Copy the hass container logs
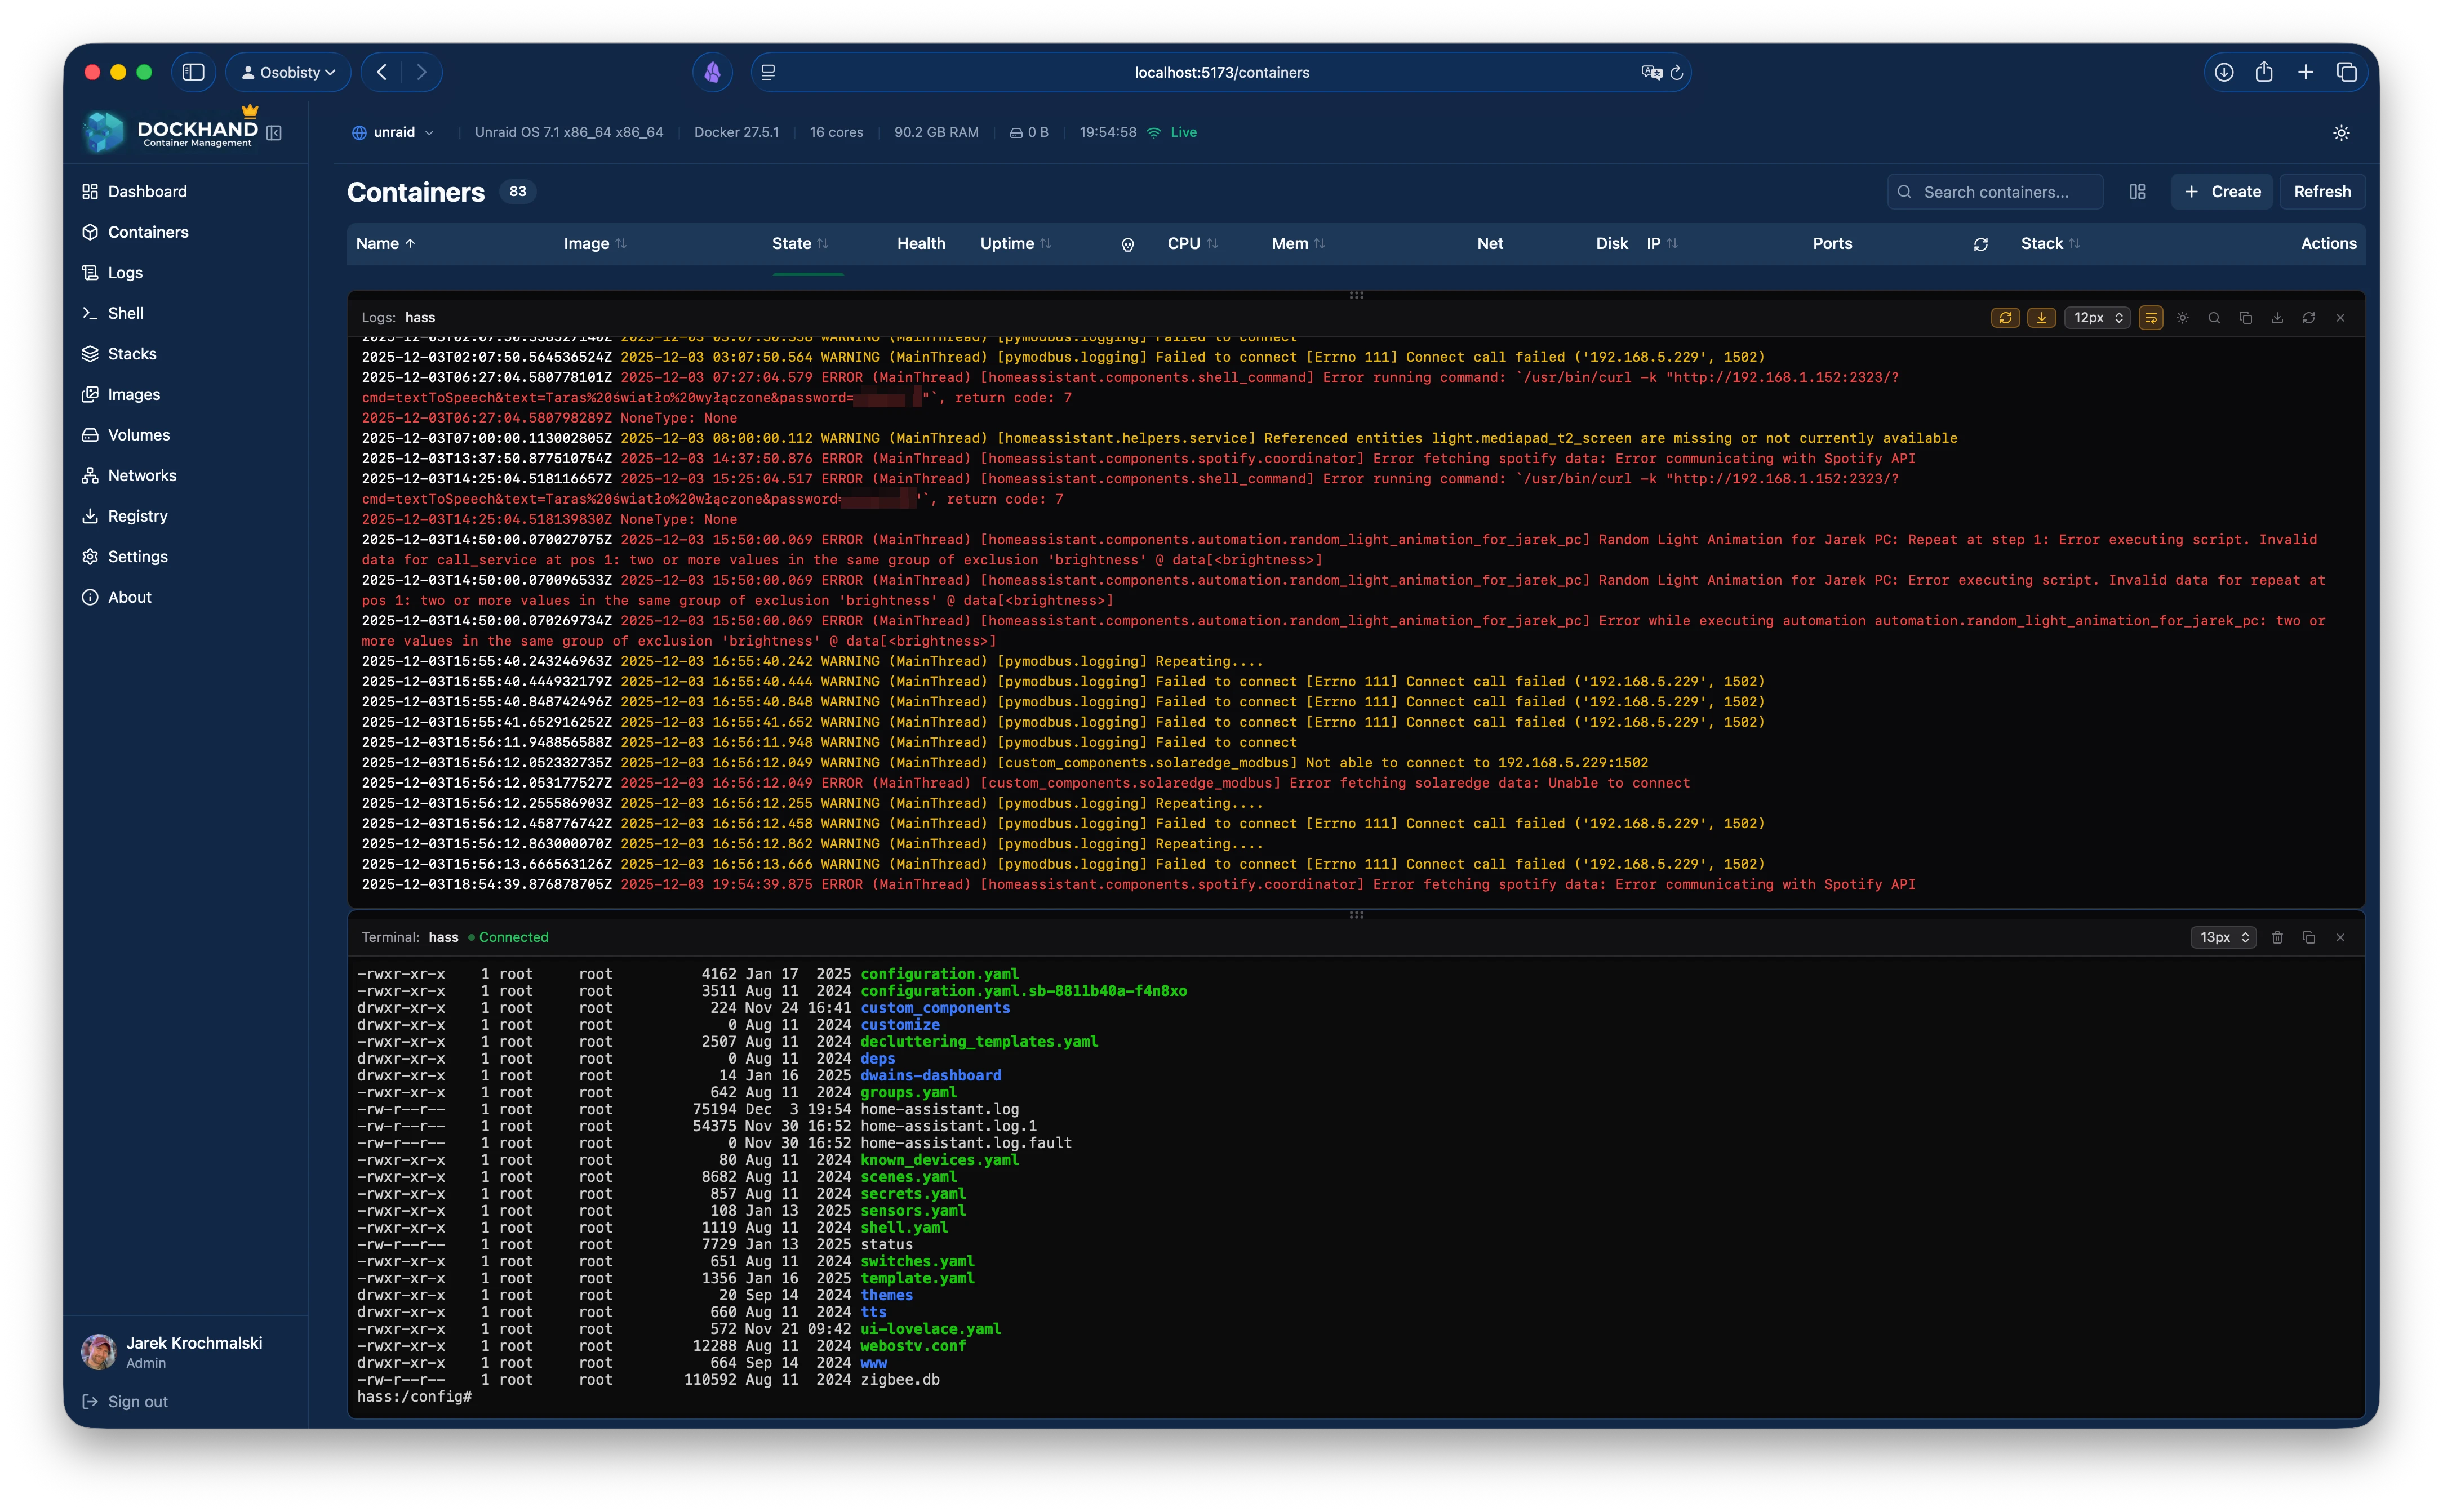The width and height of the screenshot is (2443, 1512). 2246,317
